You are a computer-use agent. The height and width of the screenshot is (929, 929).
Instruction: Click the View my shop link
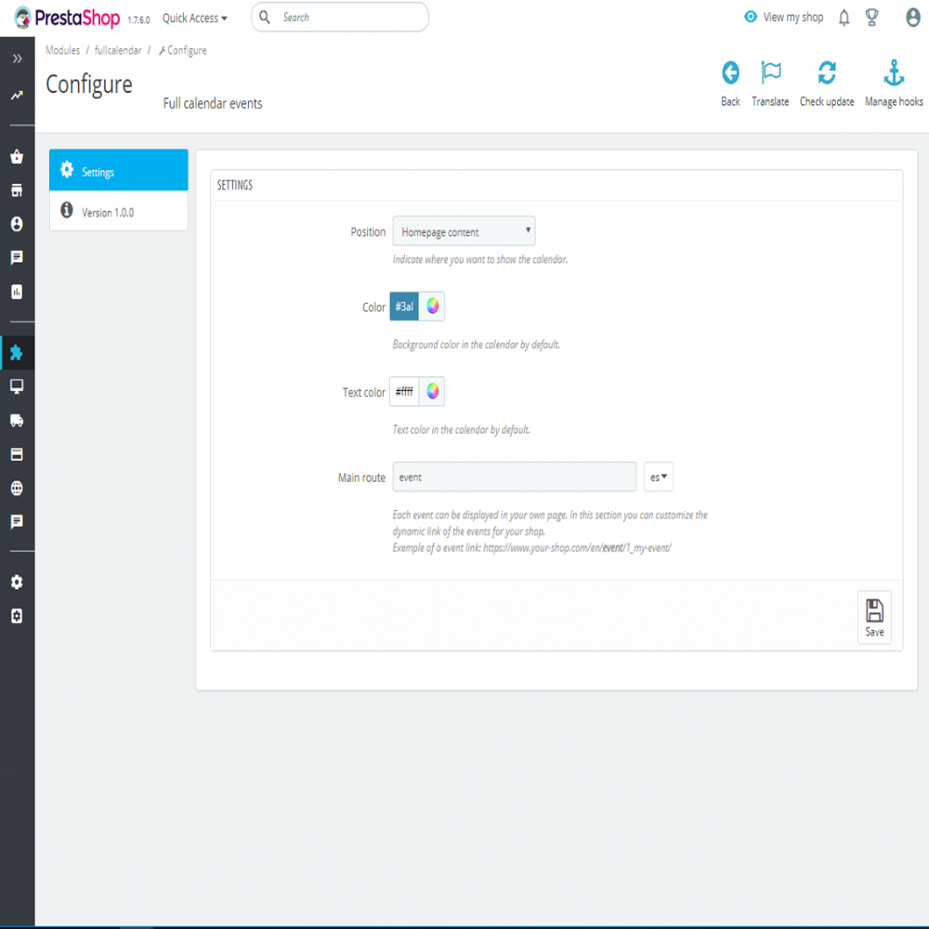[784, 18]
